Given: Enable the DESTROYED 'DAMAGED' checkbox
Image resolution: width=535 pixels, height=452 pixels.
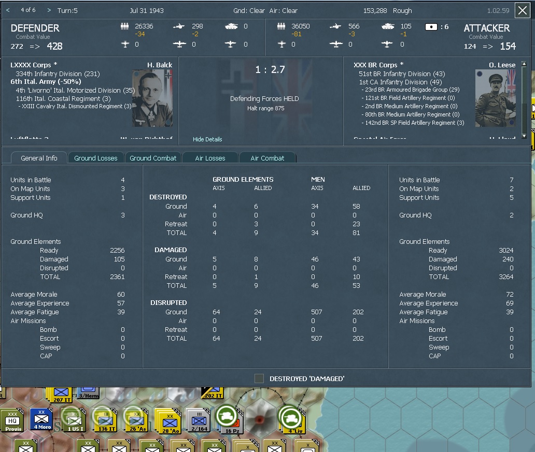Looking at the screenshot, I should [259, 378].
